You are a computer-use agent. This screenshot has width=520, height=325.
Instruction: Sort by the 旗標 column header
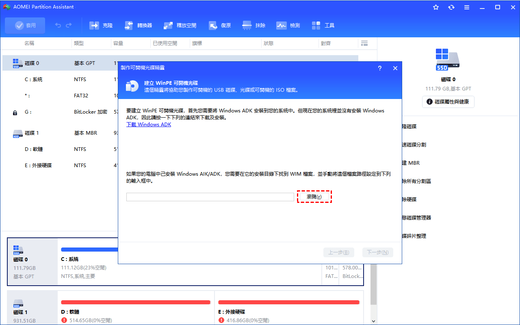197,43
